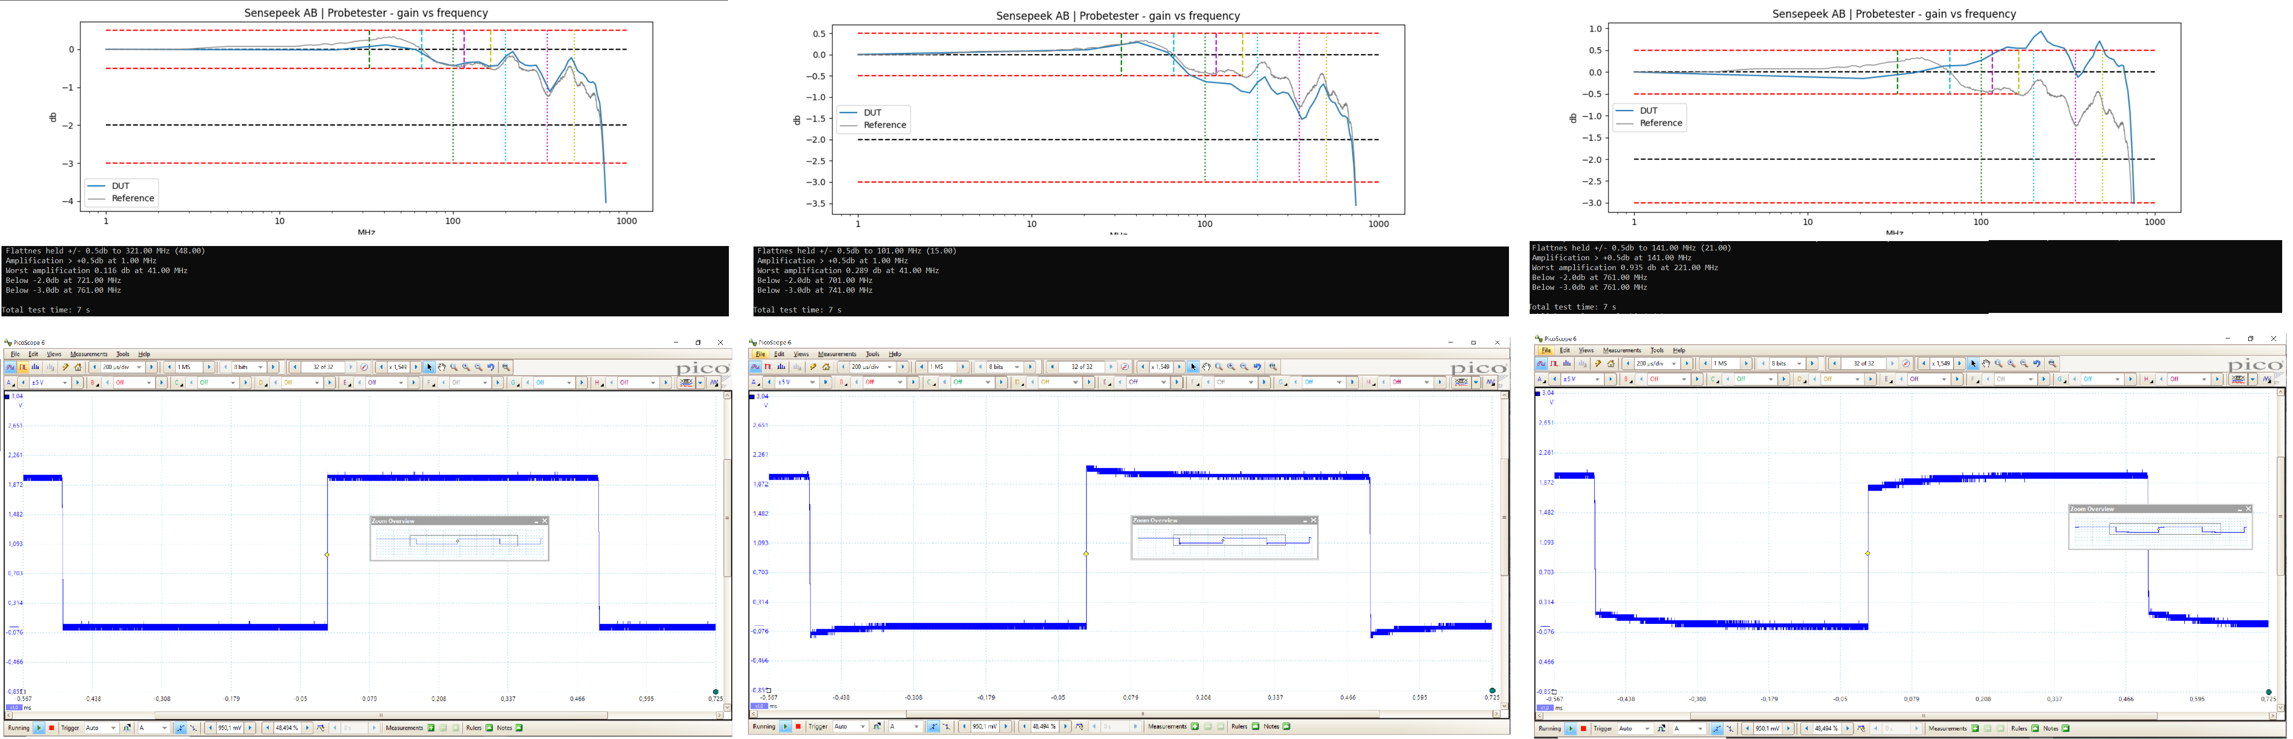
Task: Open channel A ±5 V range dropdown, left PicoScope
Action: pos(66,383)
